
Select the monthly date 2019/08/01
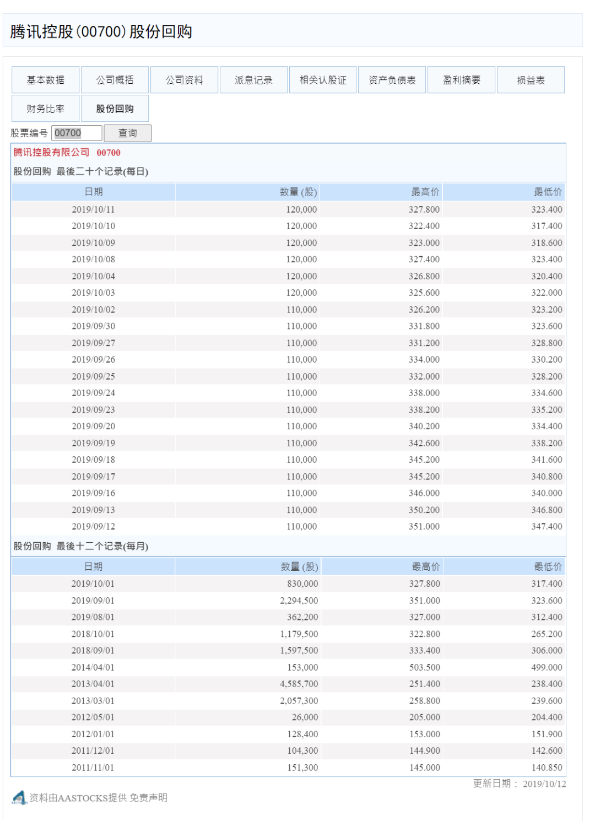(x=93, y=617)
